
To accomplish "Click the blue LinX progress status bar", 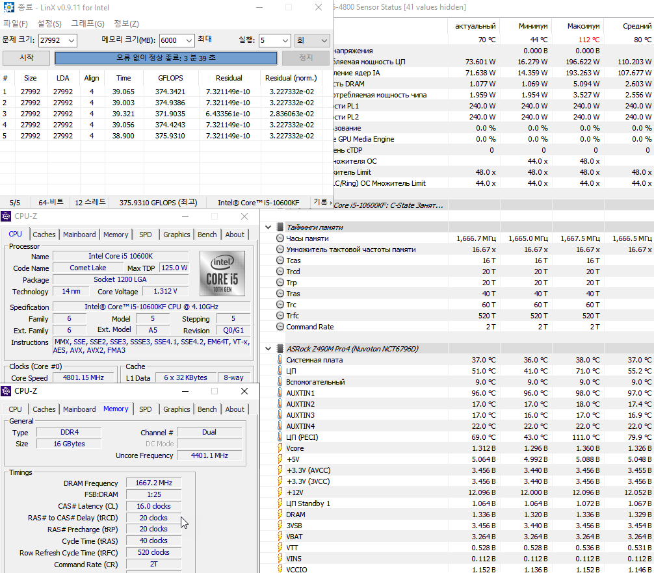I will pyautogui.click(x=166, y=58).
